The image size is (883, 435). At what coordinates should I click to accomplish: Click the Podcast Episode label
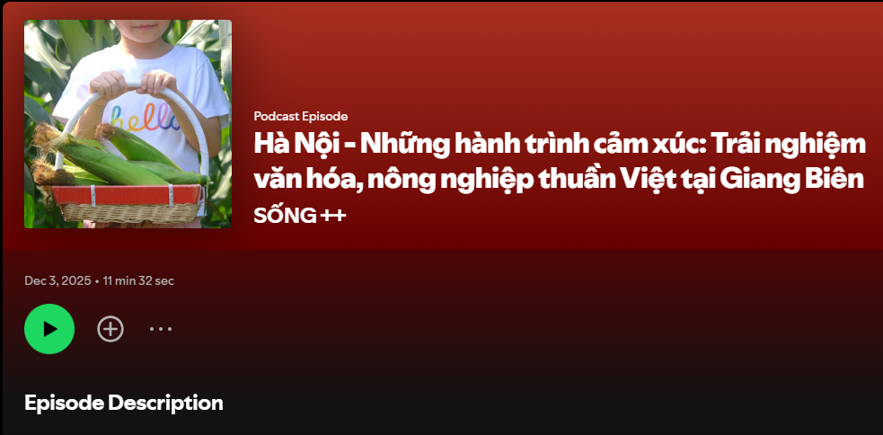click(301, 116)
